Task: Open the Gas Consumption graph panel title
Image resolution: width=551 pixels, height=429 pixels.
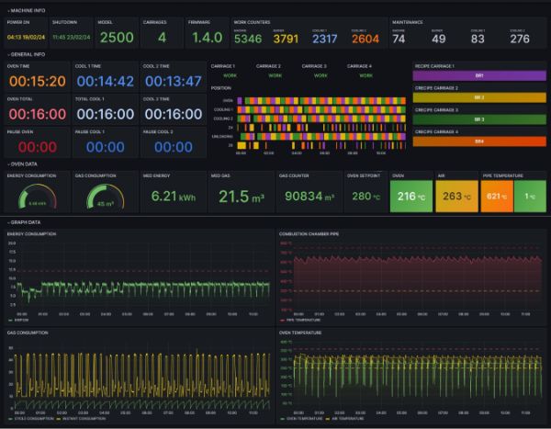Action: [28, 333]
